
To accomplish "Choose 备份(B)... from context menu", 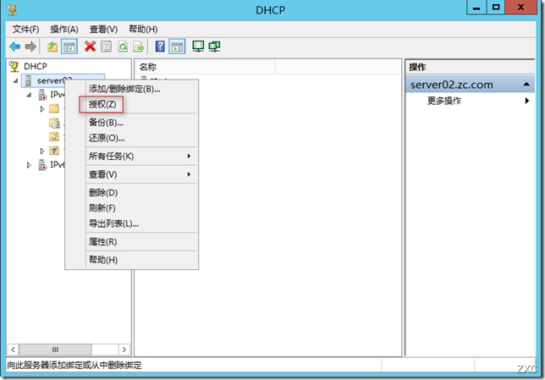I will [x=142, y=123].
